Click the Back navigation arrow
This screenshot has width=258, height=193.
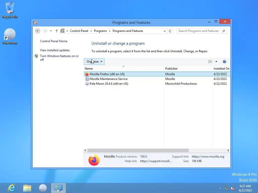point(38,31)
